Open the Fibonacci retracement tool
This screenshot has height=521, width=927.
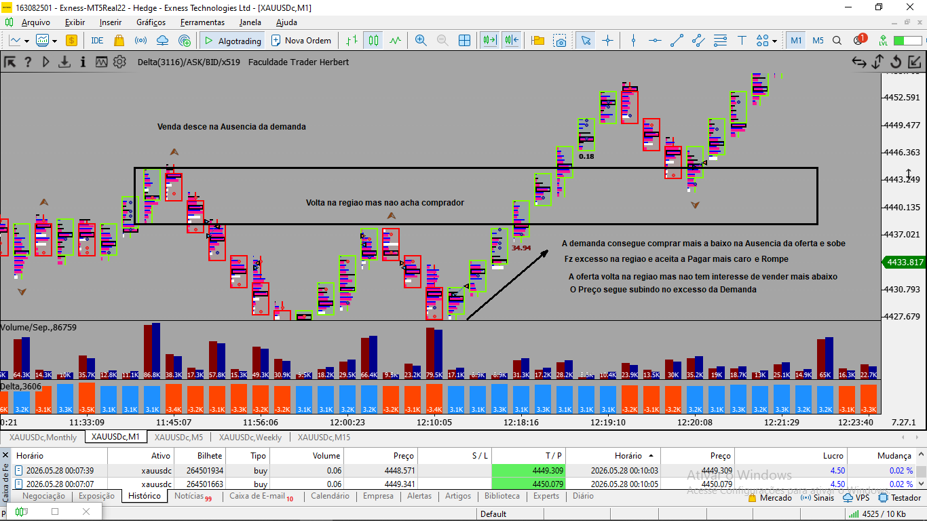(720, 41)
